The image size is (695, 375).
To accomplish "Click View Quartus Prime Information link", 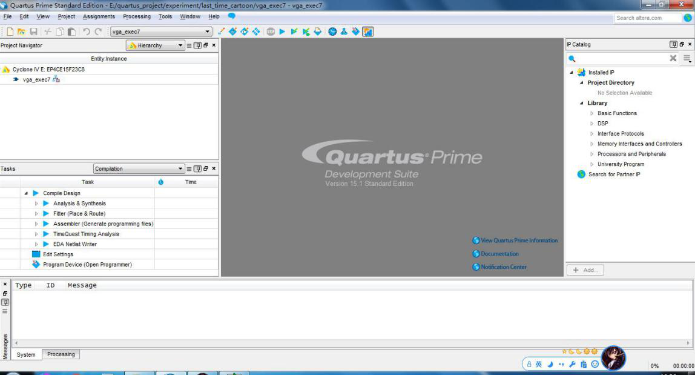I will (515, 240).
